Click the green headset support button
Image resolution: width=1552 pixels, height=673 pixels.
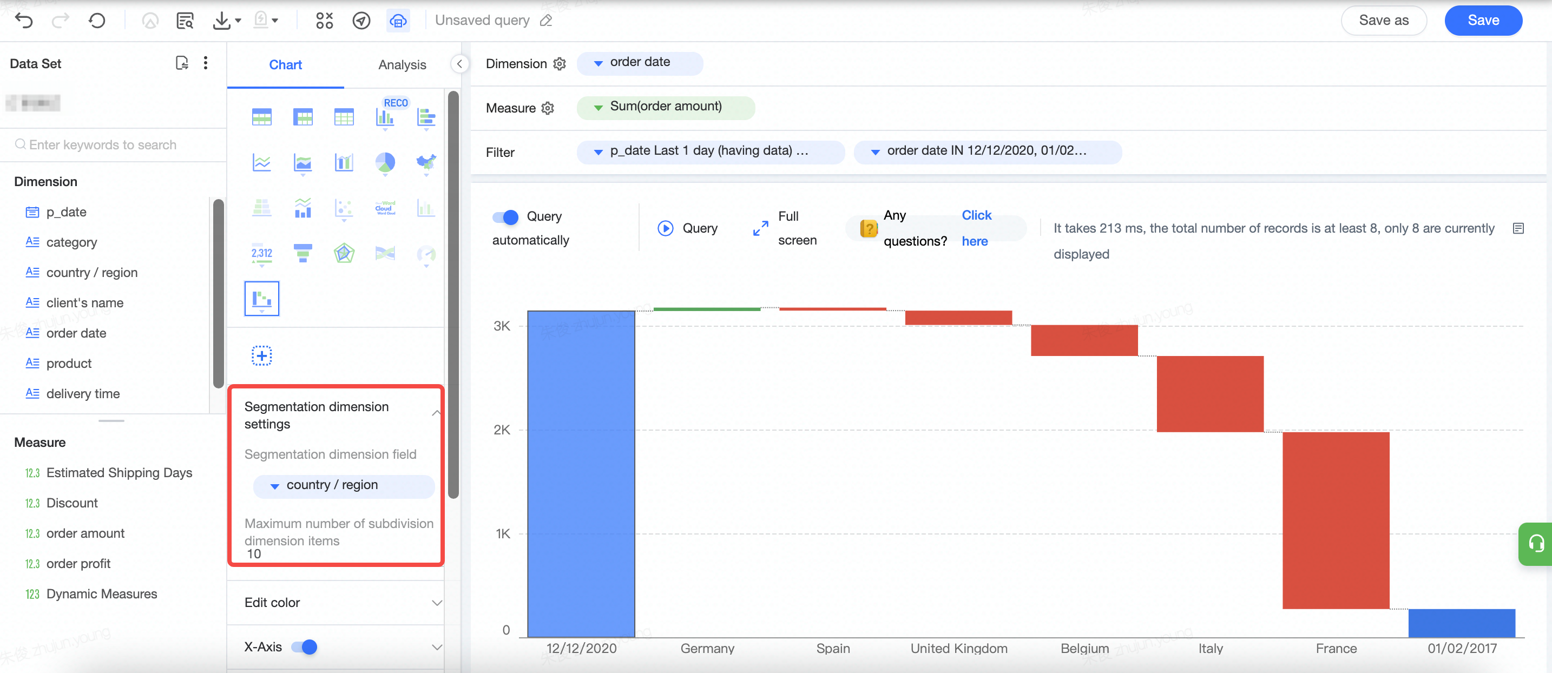click(1535, 544)
